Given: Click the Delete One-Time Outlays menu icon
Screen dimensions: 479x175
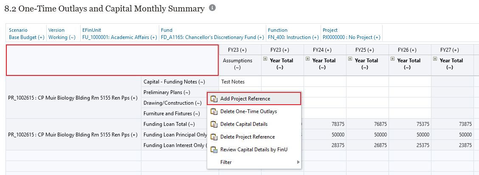Looking at the screenshot, I should click(x=214, y=111).
